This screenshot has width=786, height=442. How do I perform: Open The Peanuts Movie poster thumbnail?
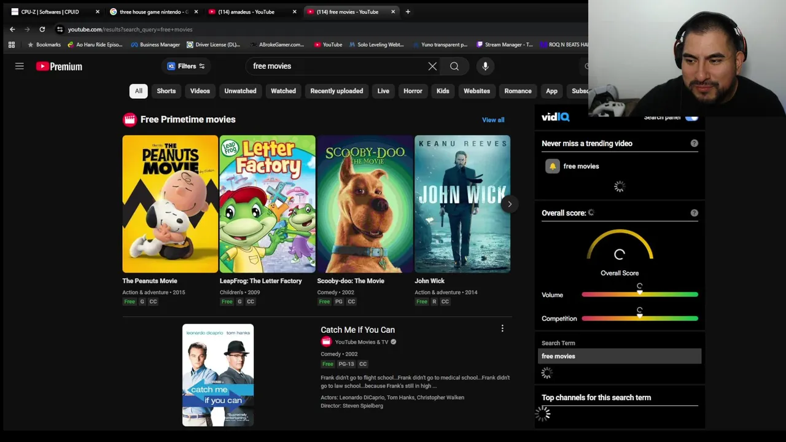pyautogui.click(x=170, y=204)
